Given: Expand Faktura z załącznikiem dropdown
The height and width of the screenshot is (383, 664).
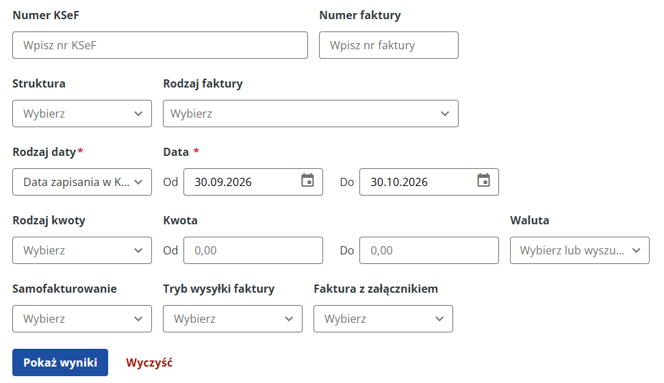Looking at the screenshot, I should coord(383,319).
